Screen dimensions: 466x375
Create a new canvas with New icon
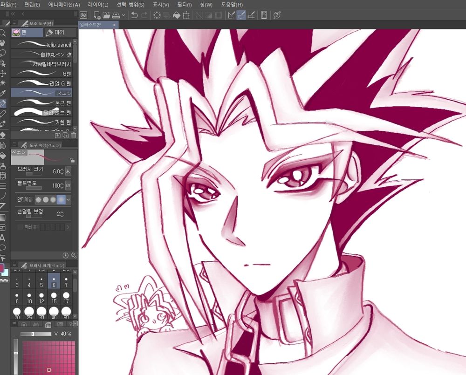tap(96, 15)
